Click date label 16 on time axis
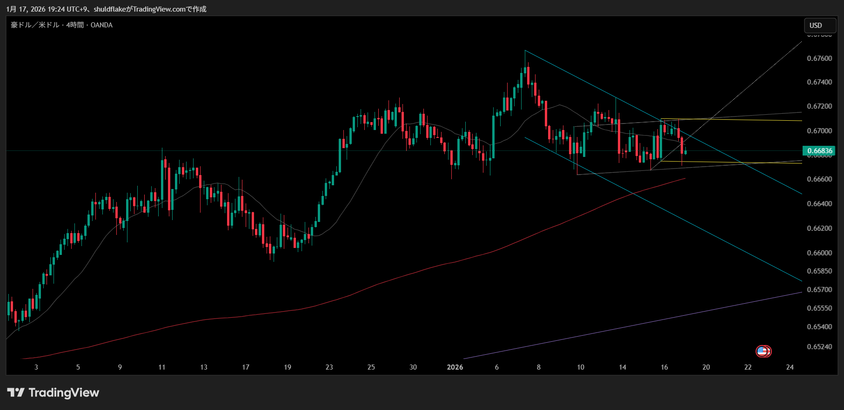844x410 pixels. [664, 367]
